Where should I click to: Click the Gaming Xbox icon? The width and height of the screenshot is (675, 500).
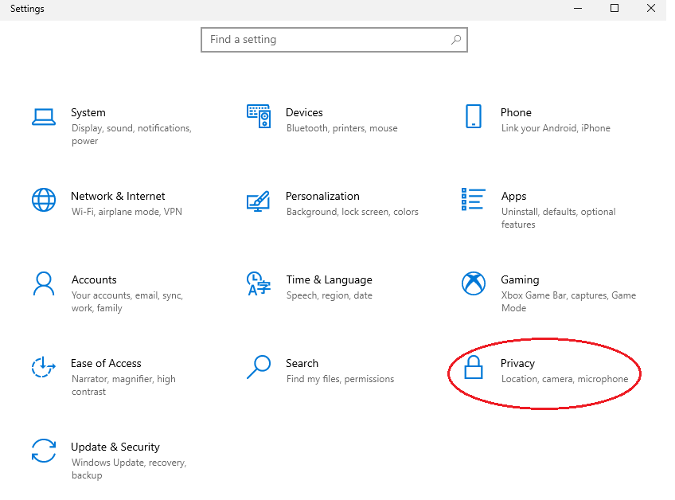(x=473, y=283)
